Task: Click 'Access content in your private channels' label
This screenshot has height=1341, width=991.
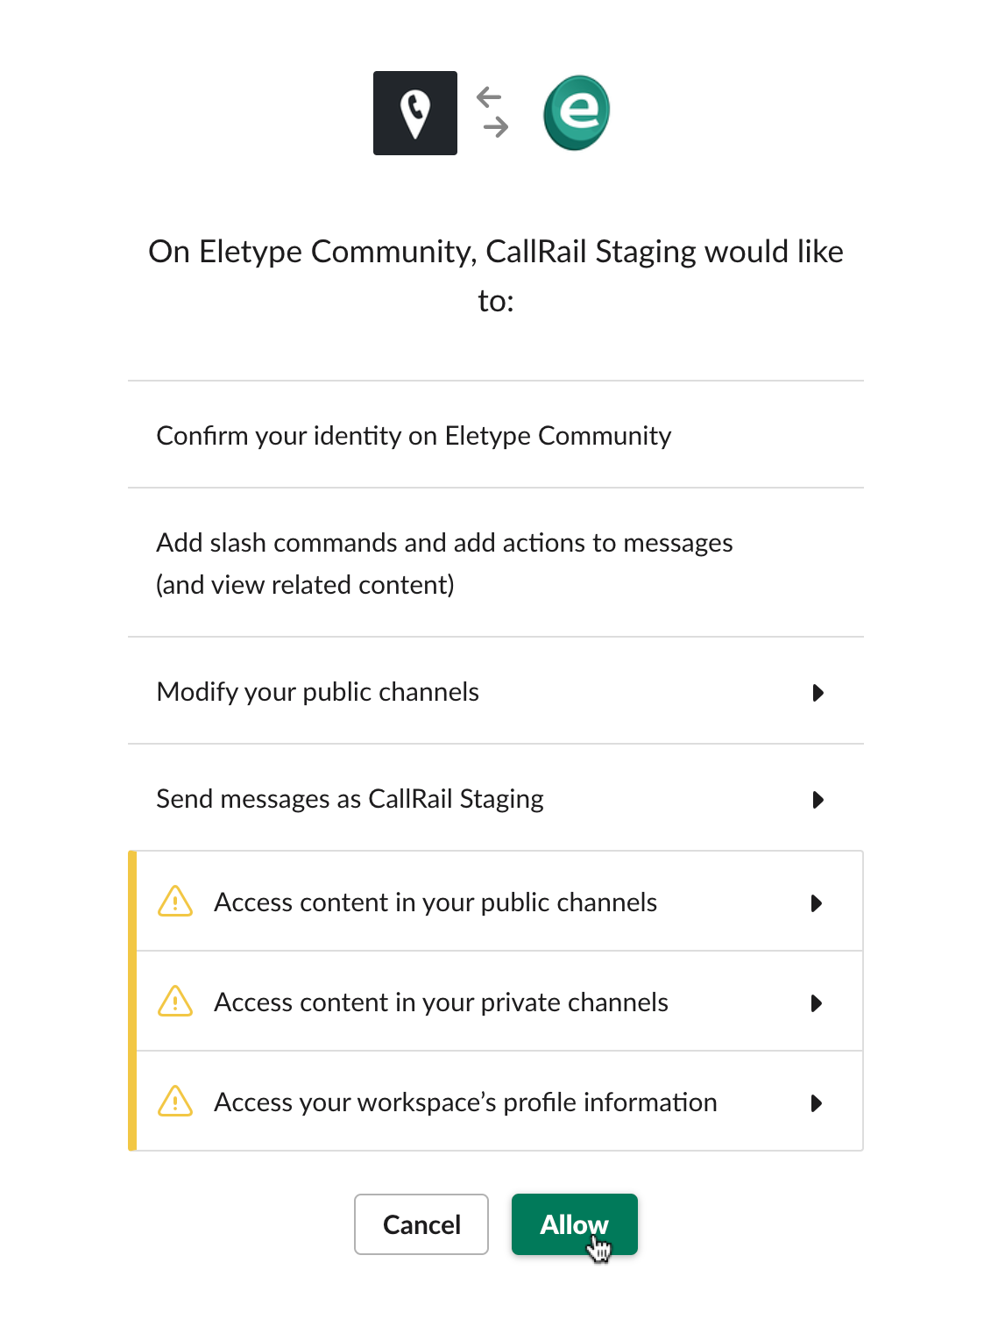Action: [441, 1002]
